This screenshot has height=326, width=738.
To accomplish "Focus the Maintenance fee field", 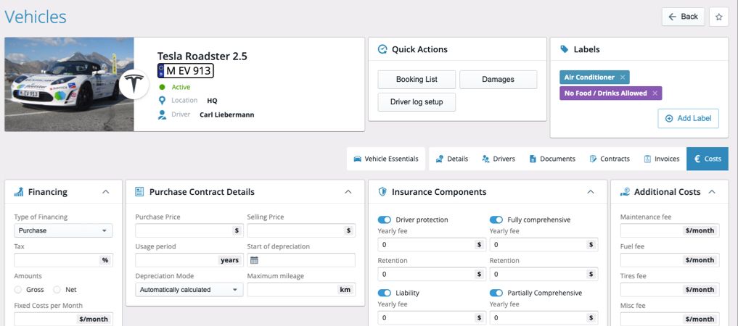I will pyautogui.click(x=670, y=230).
